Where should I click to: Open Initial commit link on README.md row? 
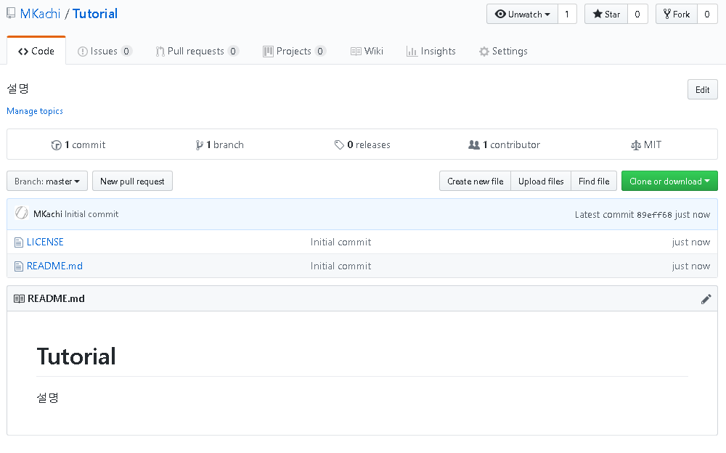[x=340, y=266]
